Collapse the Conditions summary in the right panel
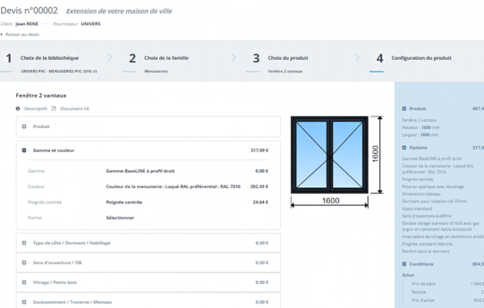 point(404,263)
